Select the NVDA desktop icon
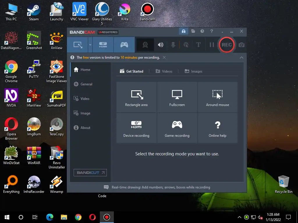Image resolution: width=298 pixels, height=223 pixels. coord(11,98)
